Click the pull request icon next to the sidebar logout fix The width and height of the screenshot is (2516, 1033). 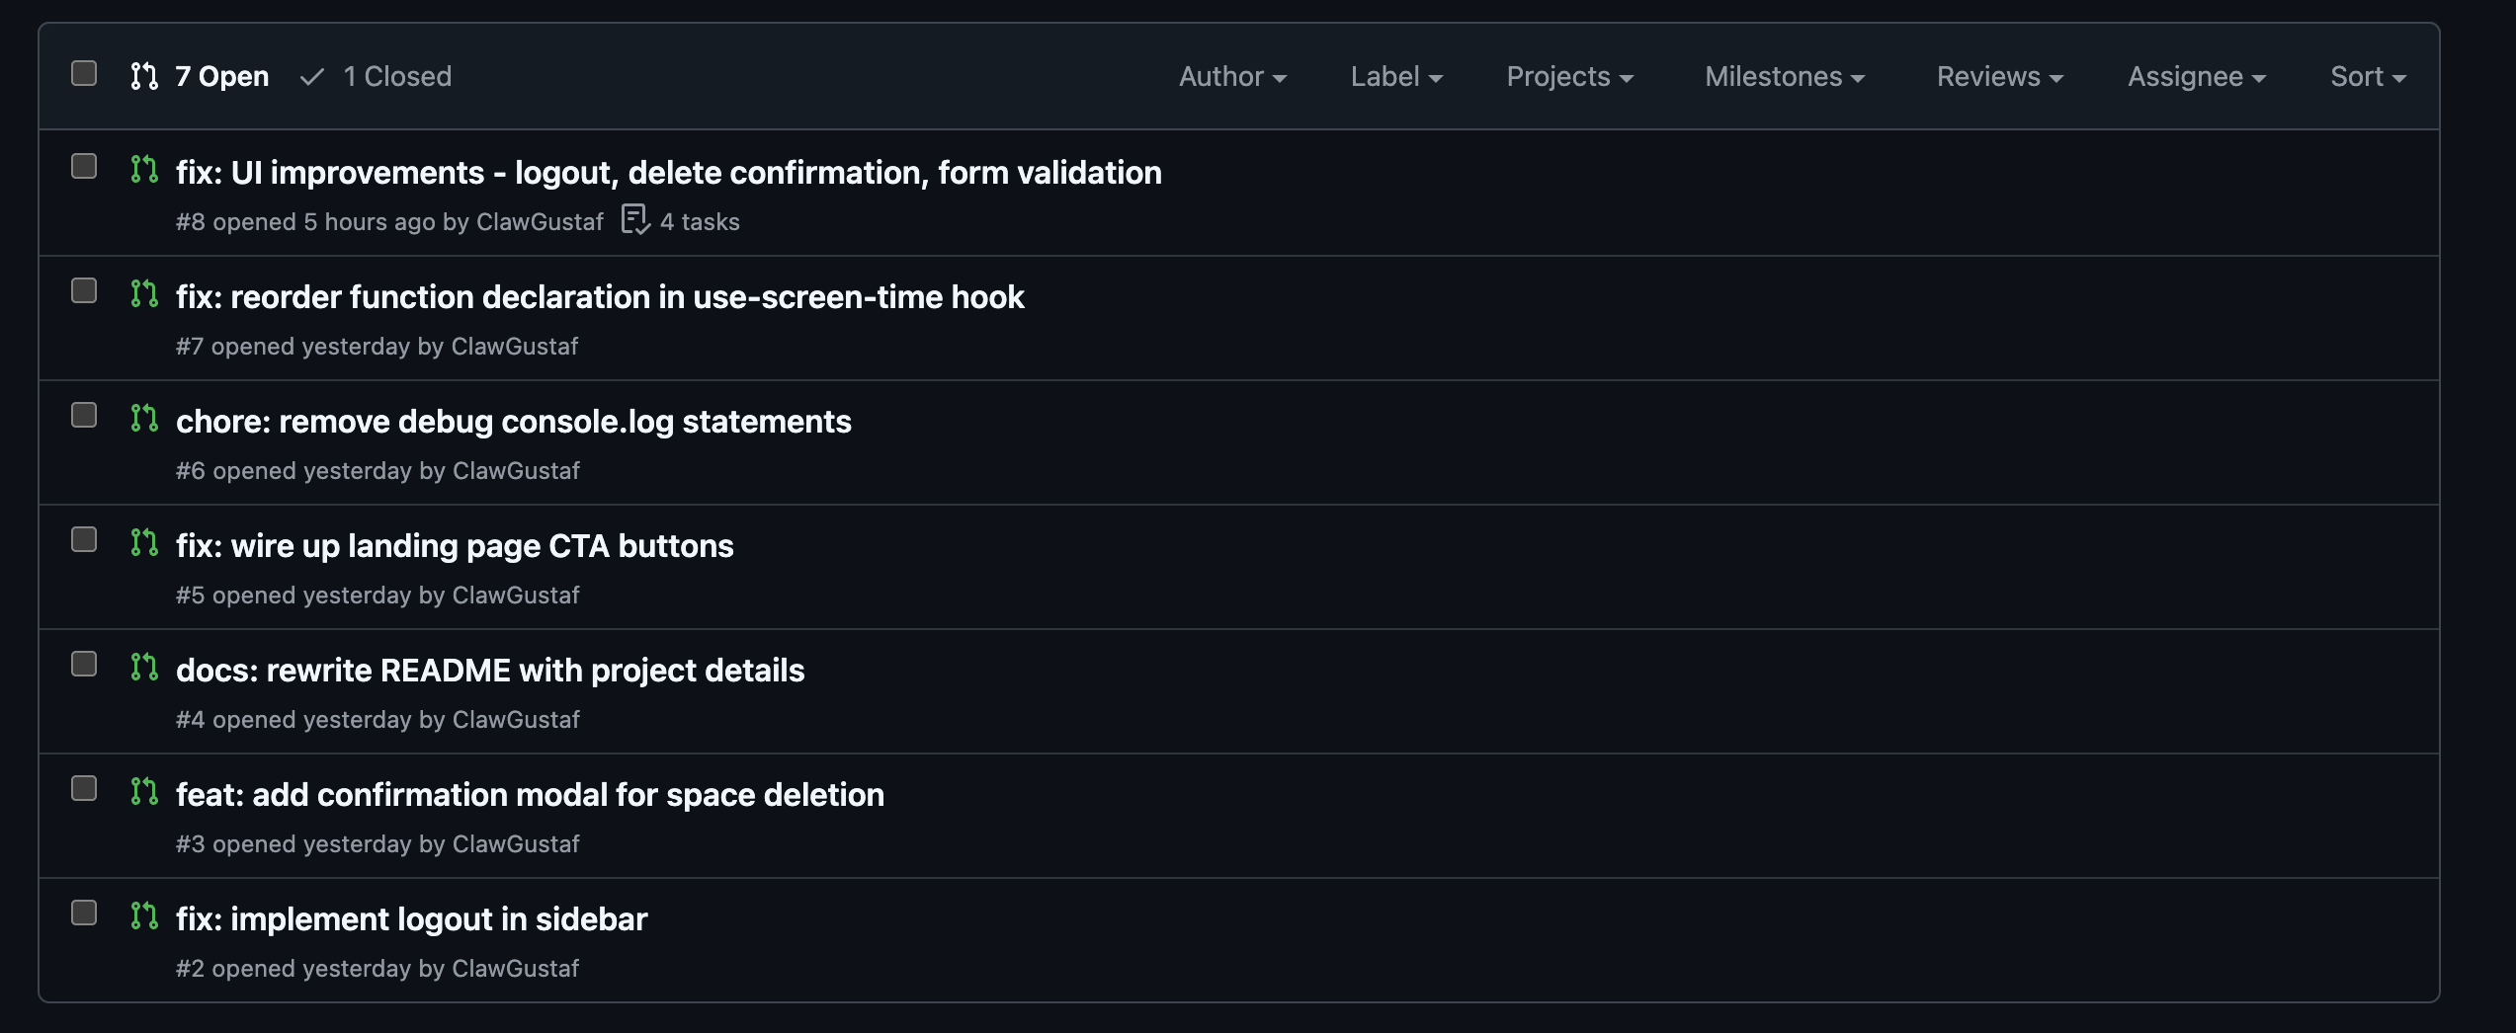point(145,915)
